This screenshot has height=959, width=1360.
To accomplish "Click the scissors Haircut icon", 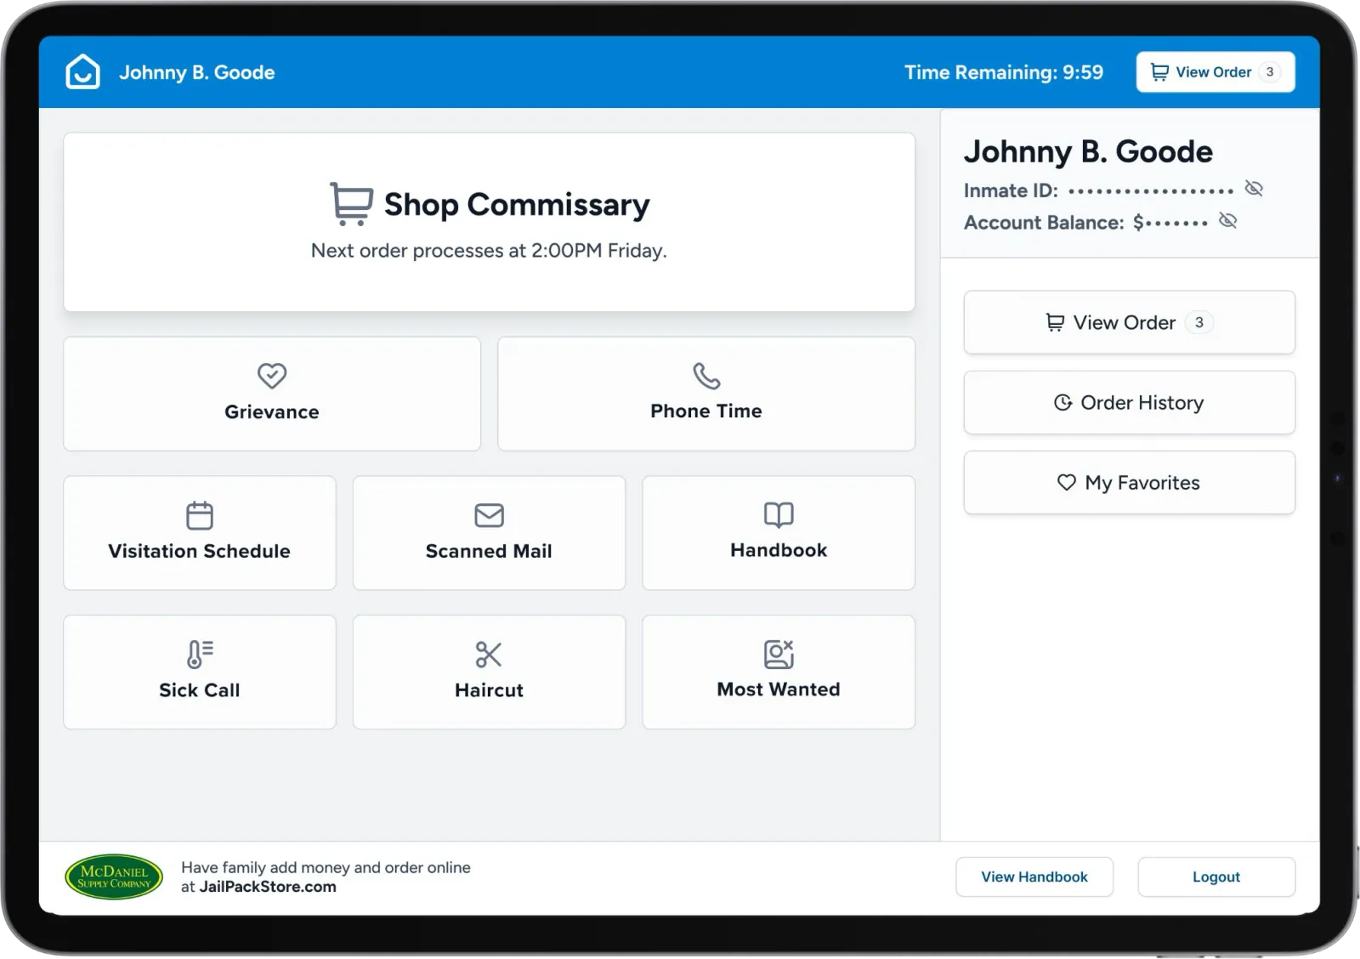I will [489, 654].
